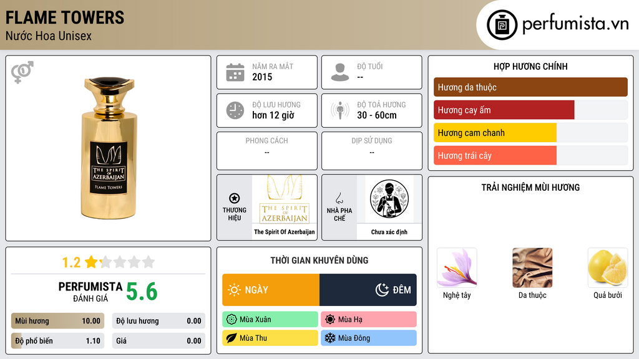Click the star badge icon above Thương hiệu
This screenshot has width=639, height=359.
coord(235,198)
